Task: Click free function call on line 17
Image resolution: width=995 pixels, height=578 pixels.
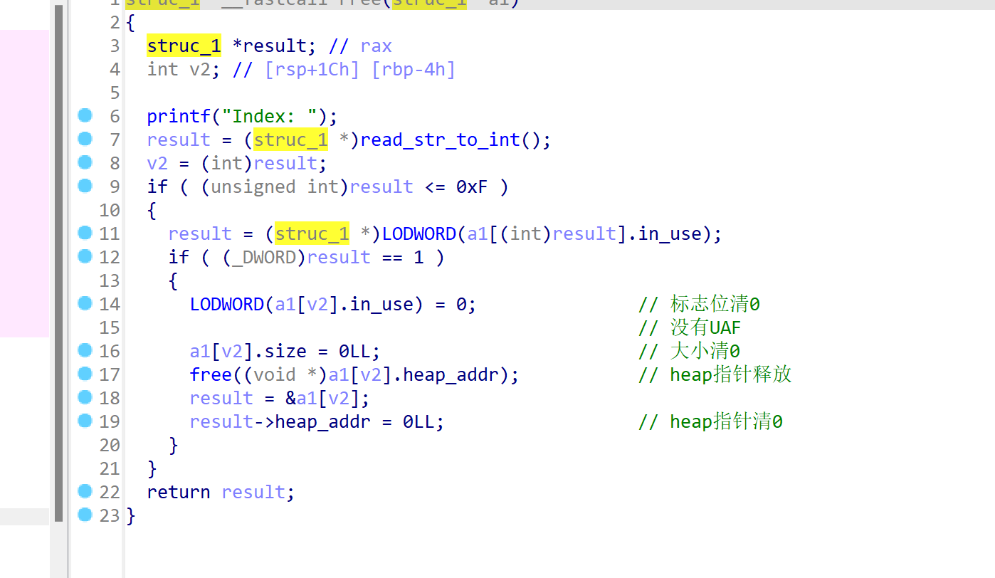Action: click(x=211, y=374)
